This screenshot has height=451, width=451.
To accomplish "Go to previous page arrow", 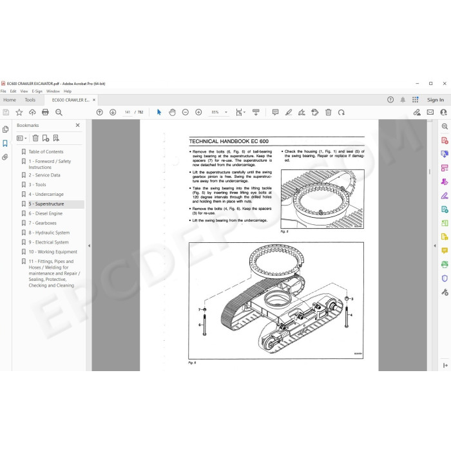I will click(x=99, y=112).
